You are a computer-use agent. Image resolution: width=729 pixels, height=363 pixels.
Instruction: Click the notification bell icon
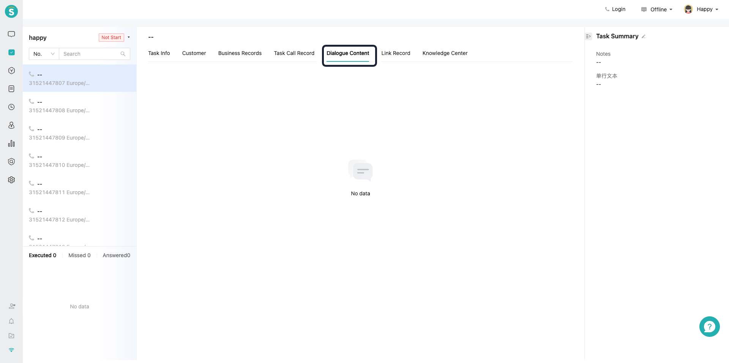coord(11,321)
